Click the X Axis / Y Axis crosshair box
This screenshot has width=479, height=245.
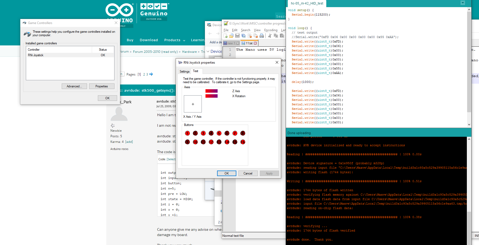(x=193, y=104)
